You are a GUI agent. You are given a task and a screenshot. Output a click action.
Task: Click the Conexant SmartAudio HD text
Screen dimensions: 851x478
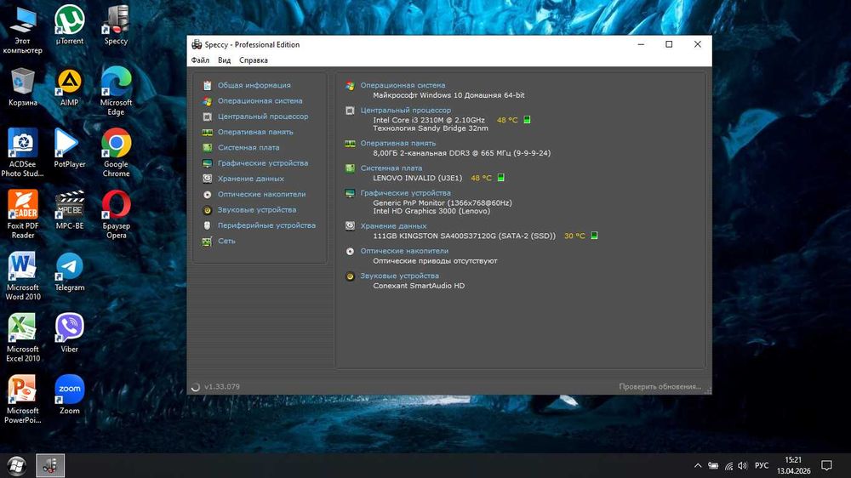click(419, 286)
